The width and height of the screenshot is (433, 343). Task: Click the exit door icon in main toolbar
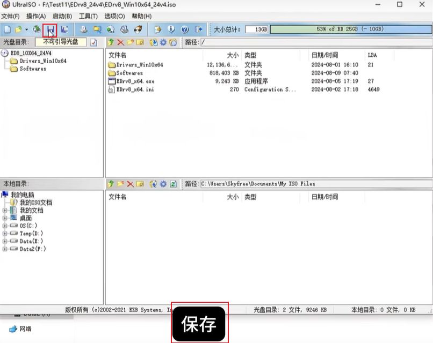click(199, 29)
